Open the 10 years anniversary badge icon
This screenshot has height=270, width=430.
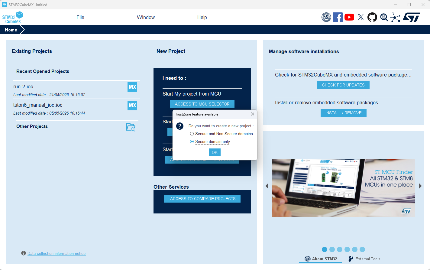[x=326, y=17]
